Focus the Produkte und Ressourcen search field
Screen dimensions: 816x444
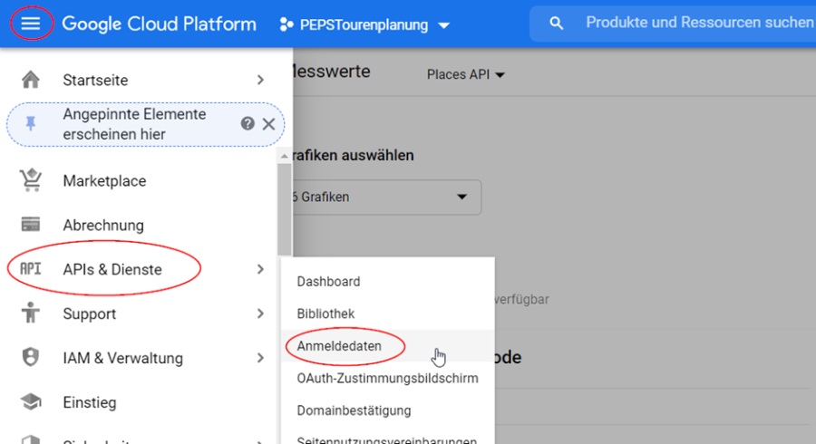[x=689, y=23]
